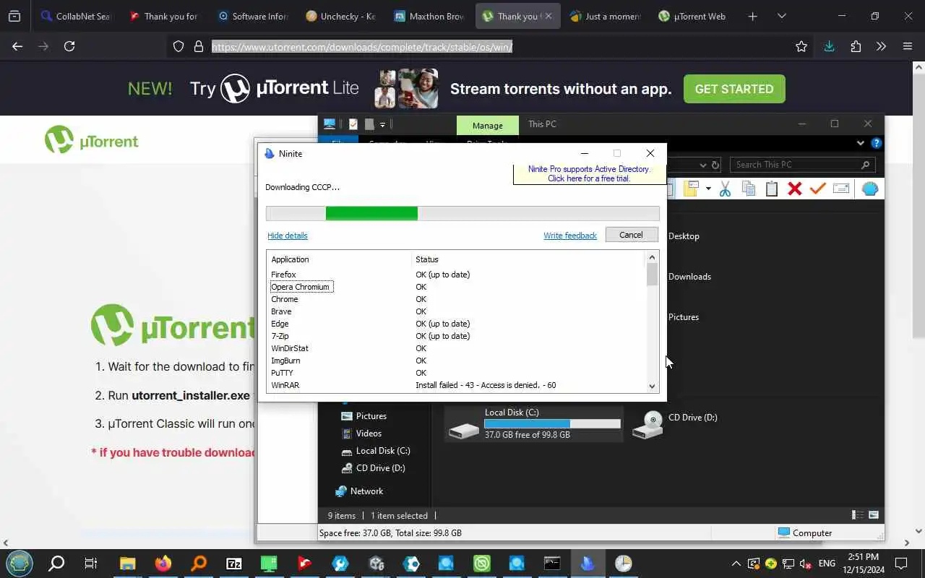
Task: Open the command prompt icon in taskbar
Action: tap(552, 564)
